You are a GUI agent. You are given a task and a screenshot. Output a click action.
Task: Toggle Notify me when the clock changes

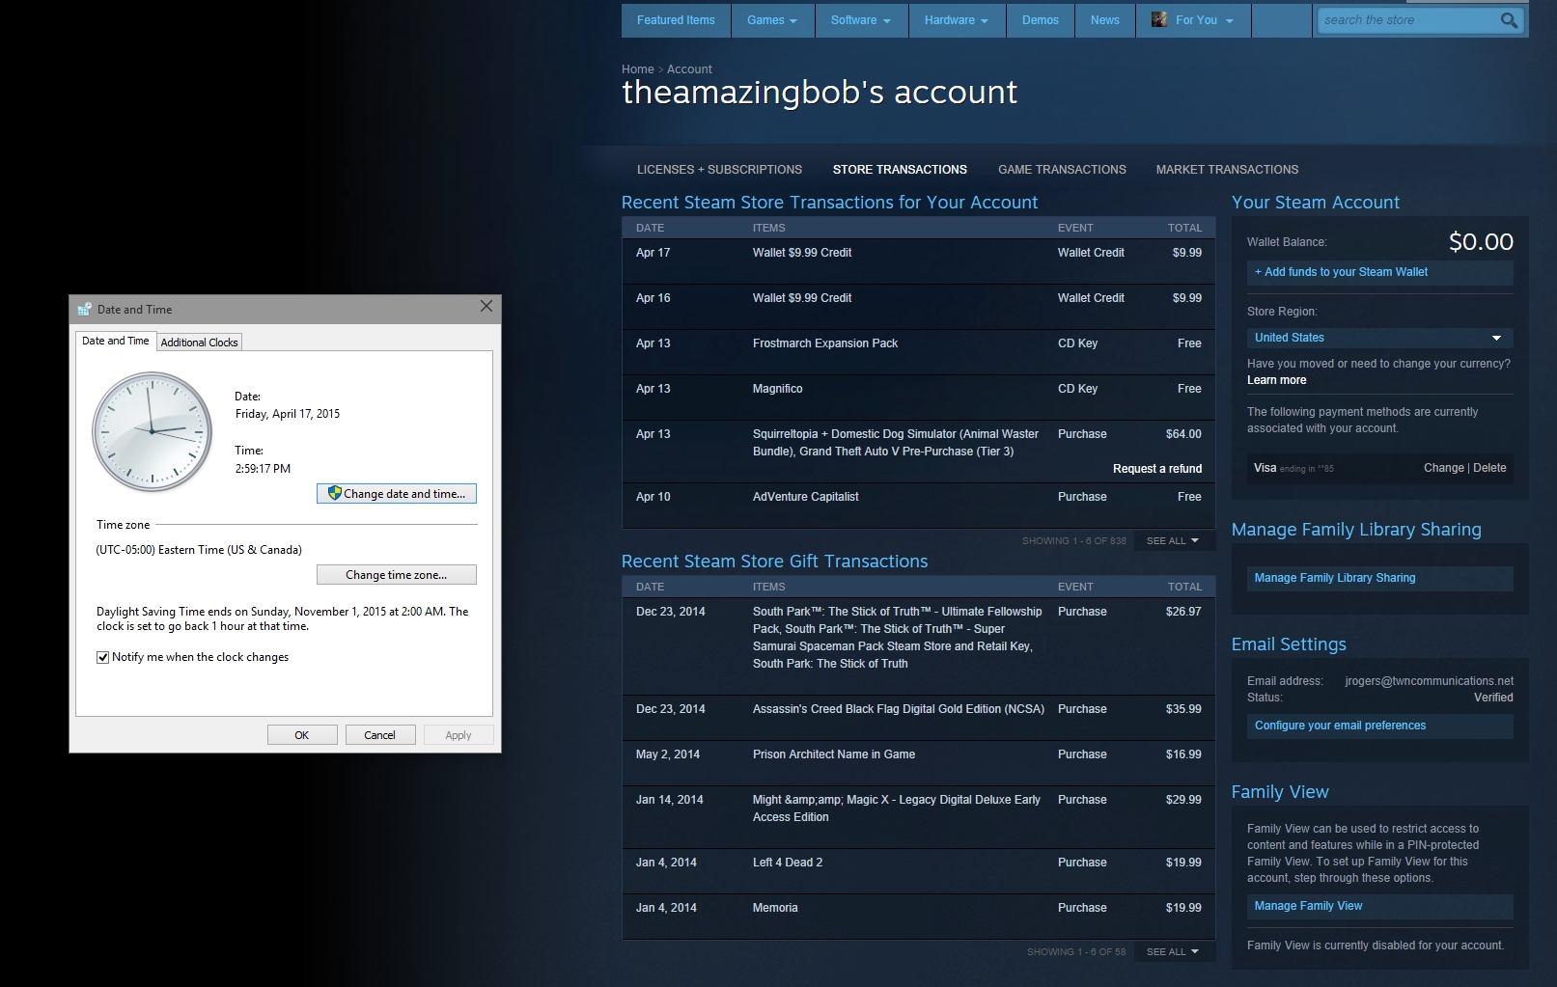(102, 657)
